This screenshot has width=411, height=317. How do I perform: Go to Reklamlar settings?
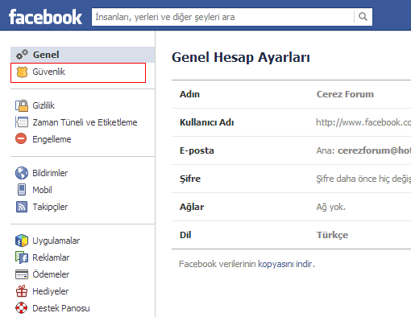click(x=51, y=257)
